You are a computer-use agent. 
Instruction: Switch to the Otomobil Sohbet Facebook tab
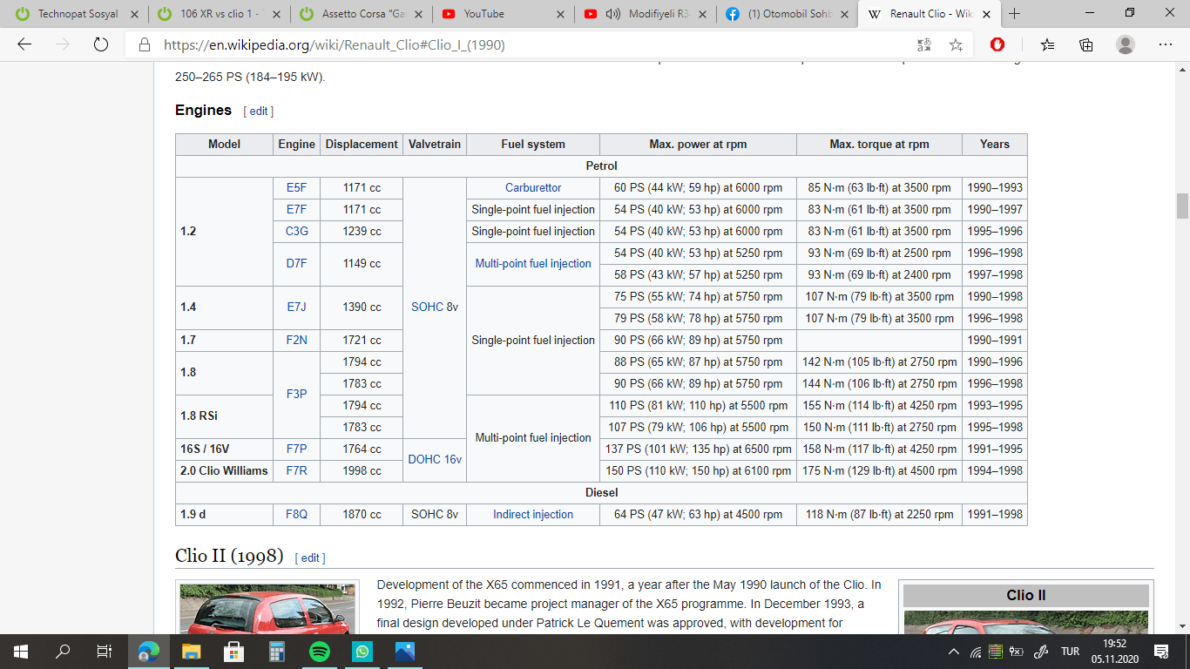(x=786, y=14)
